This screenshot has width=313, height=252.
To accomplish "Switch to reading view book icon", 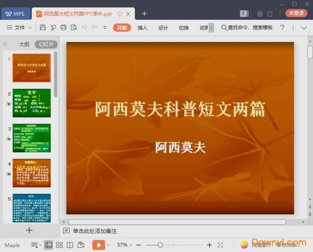I will tap(70, 245).
